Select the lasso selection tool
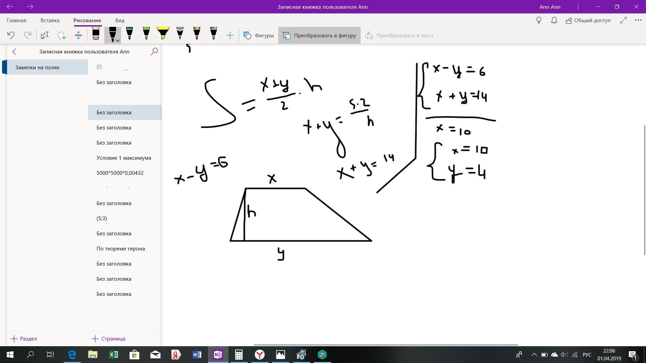The height and width of the screenshot is (363, 646). [62, 35]
